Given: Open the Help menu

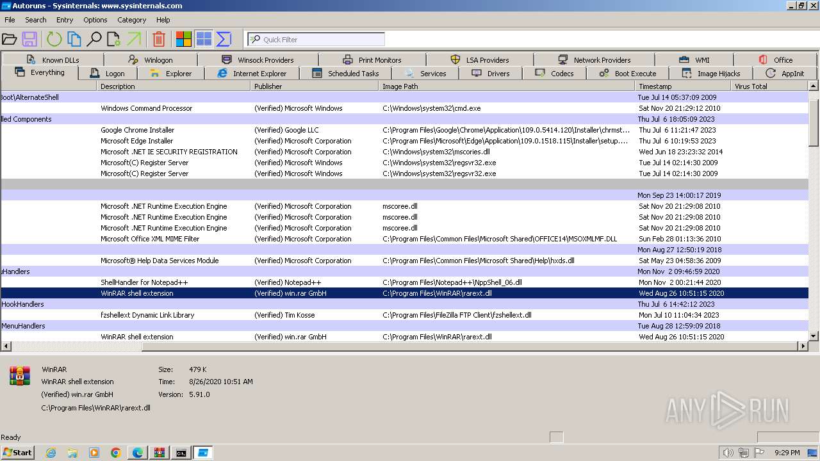Looking at the screenshot, I should click(163, 20).
